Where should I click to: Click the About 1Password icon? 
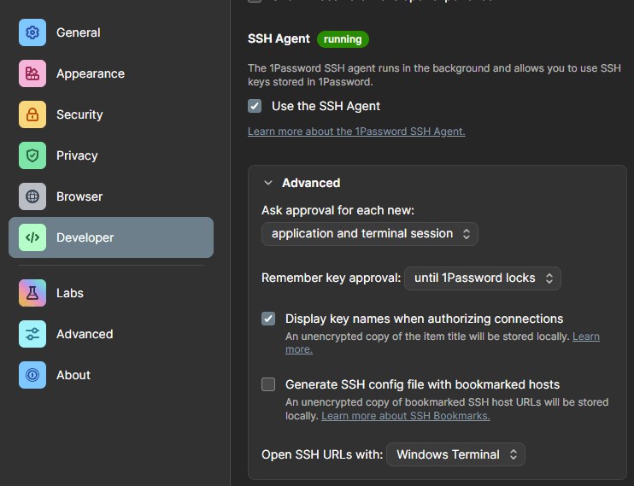pyautogui.click(x=32, y=375)
